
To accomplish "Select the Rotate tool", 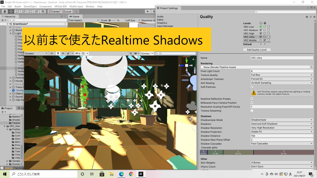I will coord(17,12).
